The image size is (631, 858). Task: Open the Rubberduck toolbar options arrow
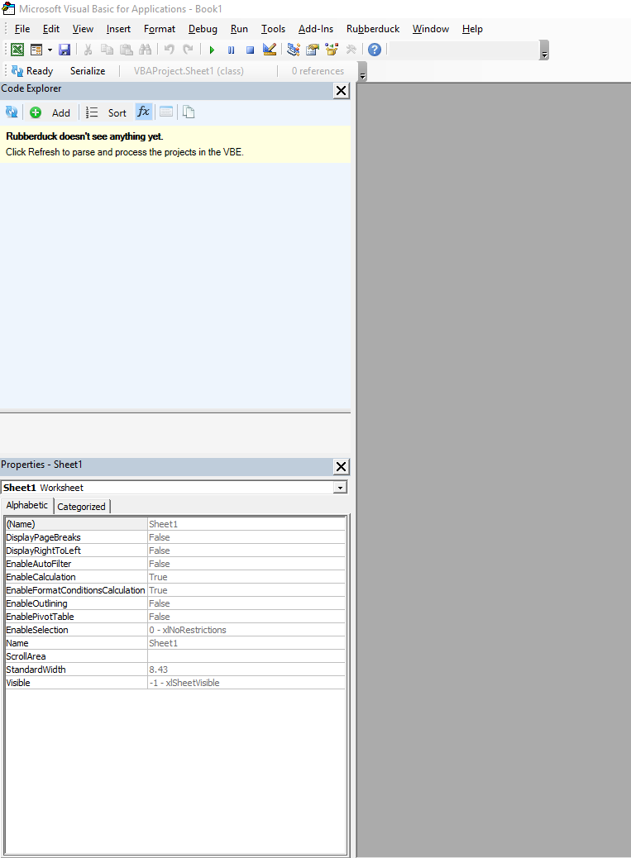click(361, 72)
